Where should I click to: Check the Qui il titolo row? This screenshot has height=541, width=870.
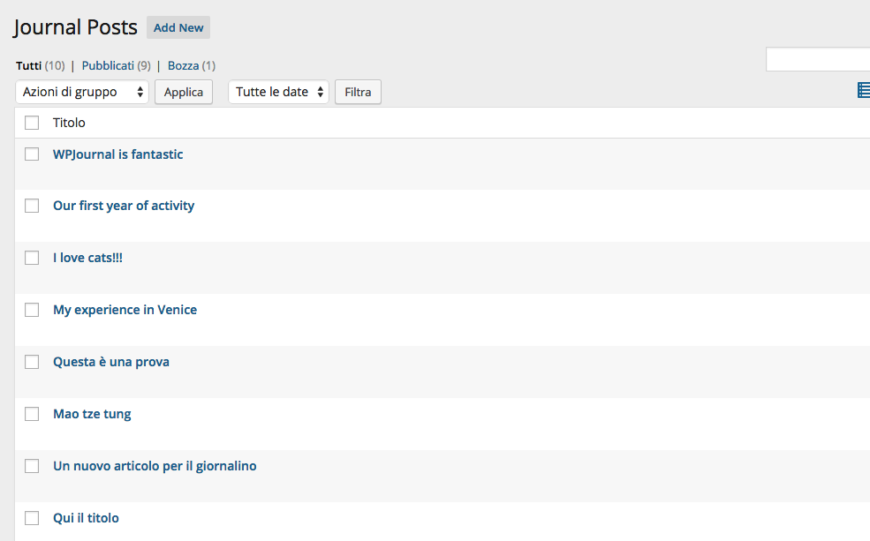(x=32, y=518)
